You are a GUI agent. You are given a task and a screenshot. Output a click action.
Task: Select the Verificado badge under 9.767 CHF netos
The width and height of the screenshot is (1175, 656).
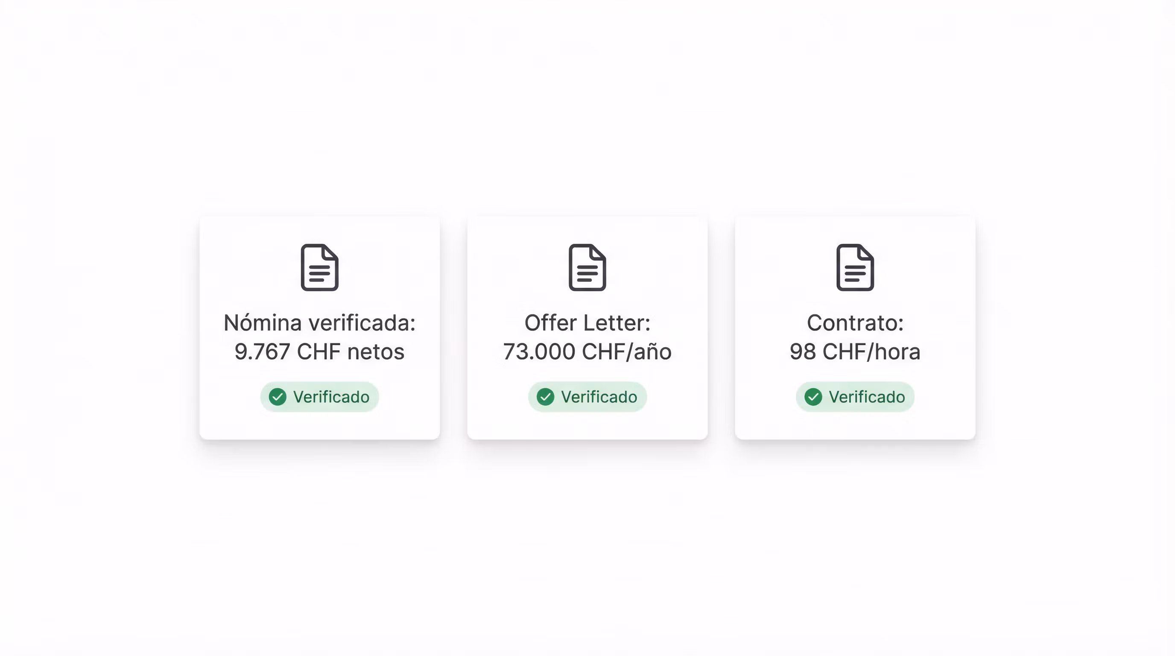point(319,397)
